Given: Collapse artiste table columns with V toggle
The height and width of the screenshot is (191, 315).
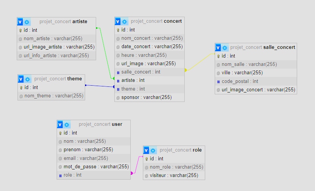Looking at the screenshot, I should (x=20, y=22).
